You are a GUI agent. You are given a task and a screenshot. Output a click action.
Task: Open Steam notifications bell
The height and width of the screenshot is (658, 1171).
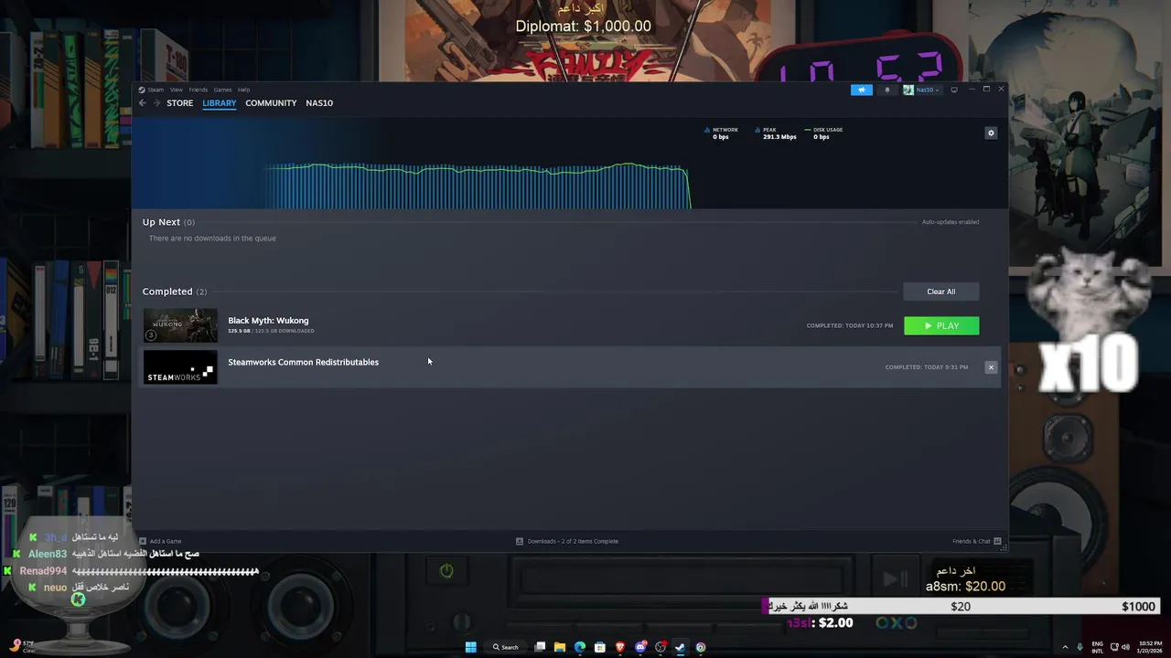[x=886, y=90]
